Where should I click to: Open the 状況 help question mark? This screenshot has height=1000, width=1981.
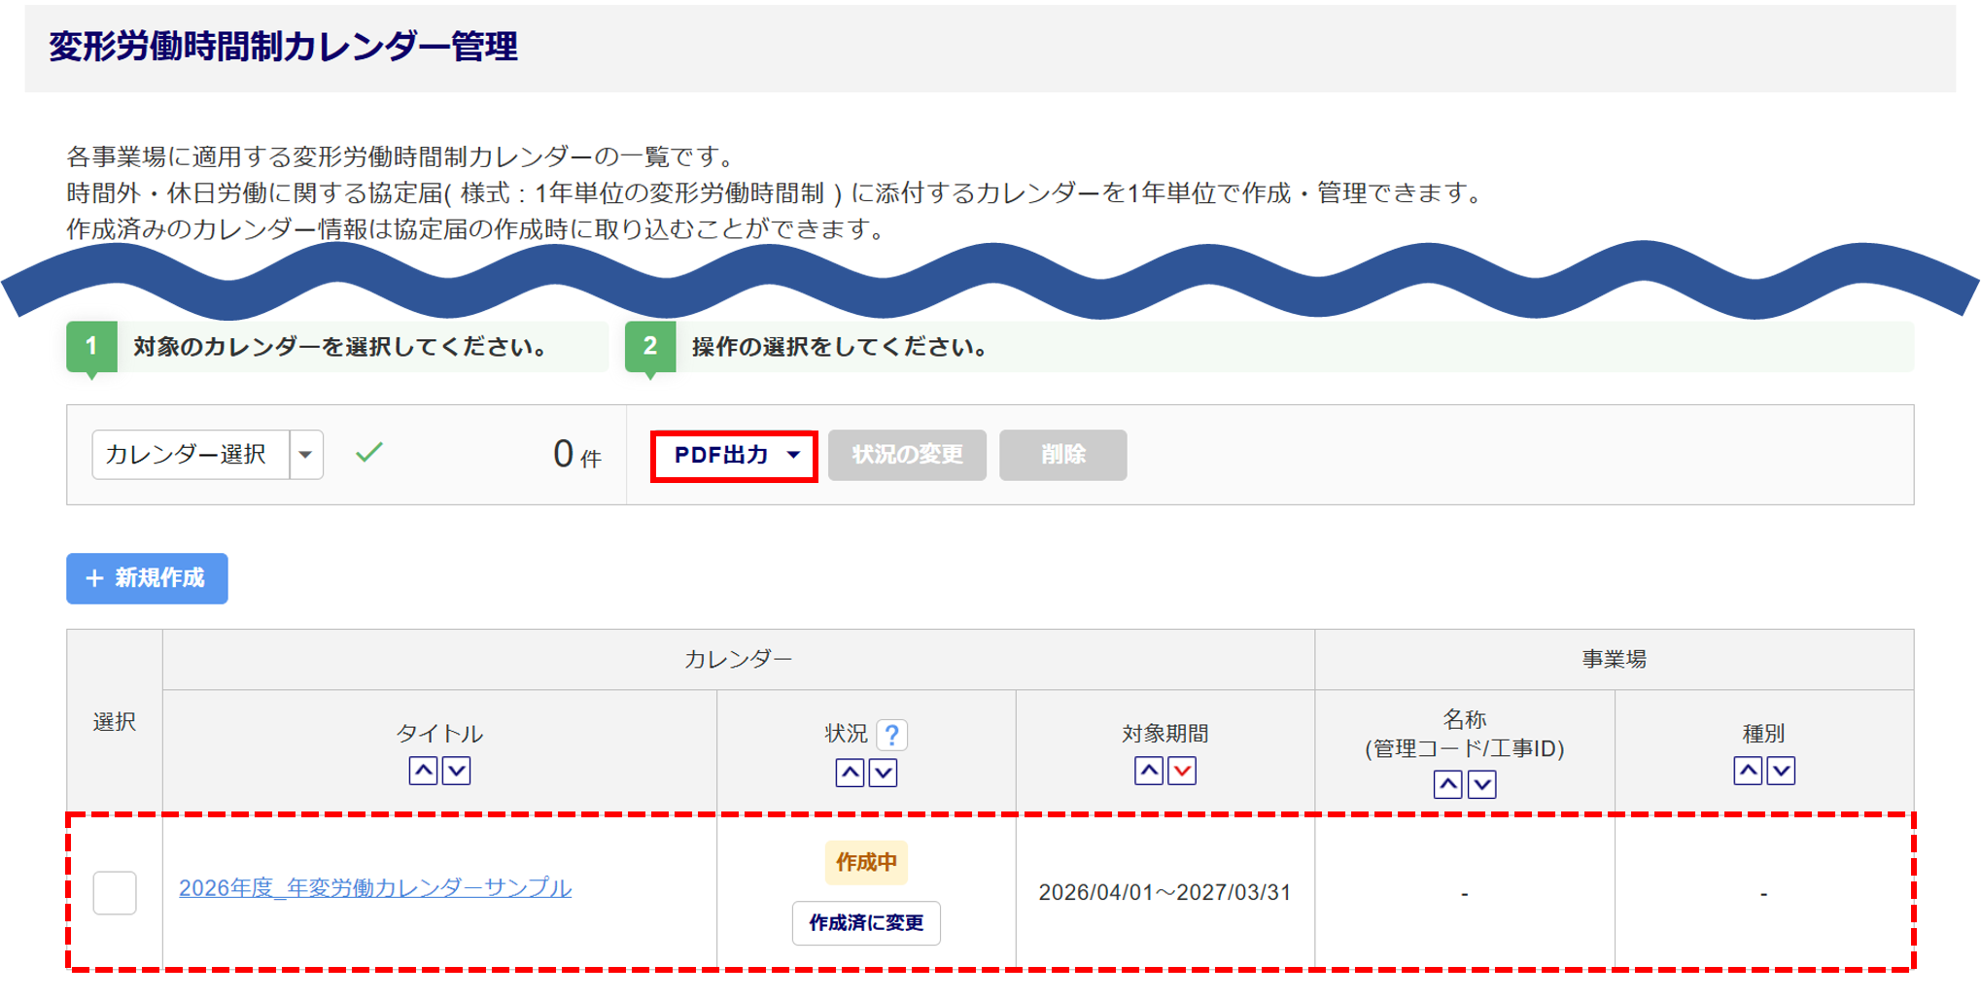point(891,735)
